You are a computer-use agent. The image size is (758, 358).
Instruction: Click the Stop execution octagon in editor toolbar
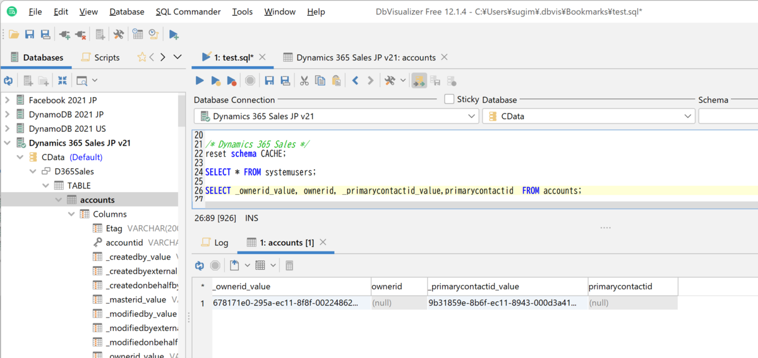(250, 81)
